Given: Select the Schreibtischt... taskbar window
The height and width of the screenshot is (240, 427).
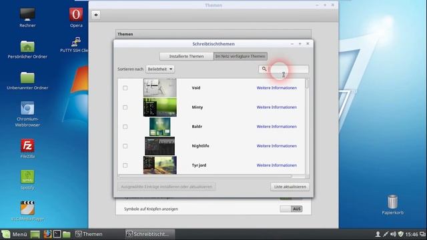Looking at the screenshot, I should pos(149,234).
